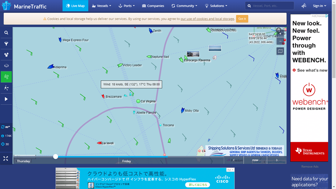This screenshot has height=189, width=336.
Task: Open the Companies menu item
Action: 153,6
